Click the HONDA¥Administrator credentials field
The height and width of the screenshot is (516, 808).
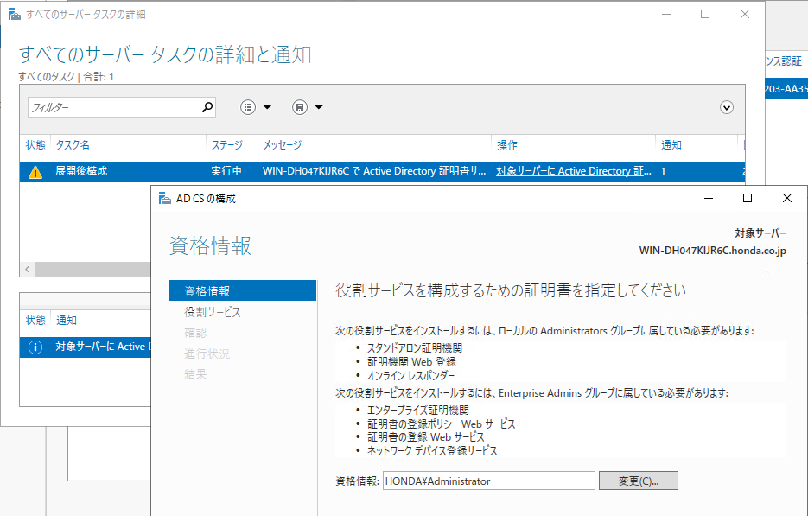489,481
